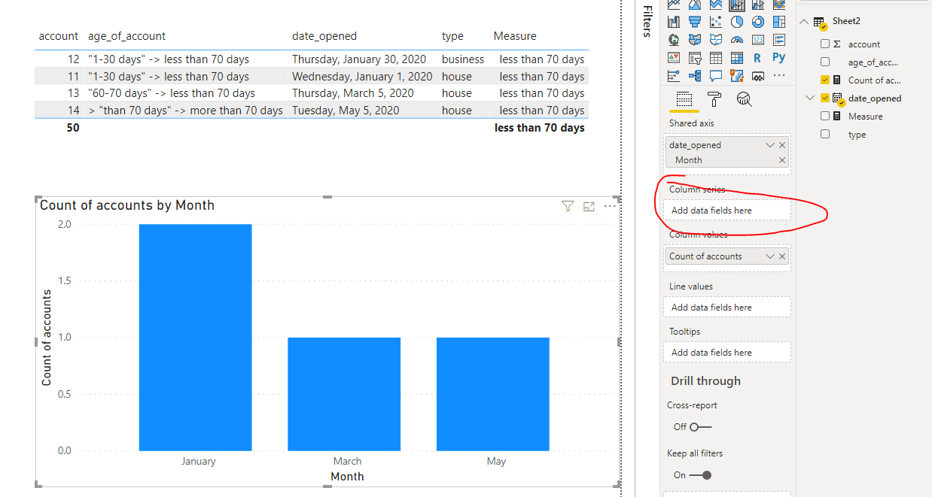The width and height of the screenshot is (932, 497).
Task: Open More options ellipsis on chart
Action: (610, 206)
